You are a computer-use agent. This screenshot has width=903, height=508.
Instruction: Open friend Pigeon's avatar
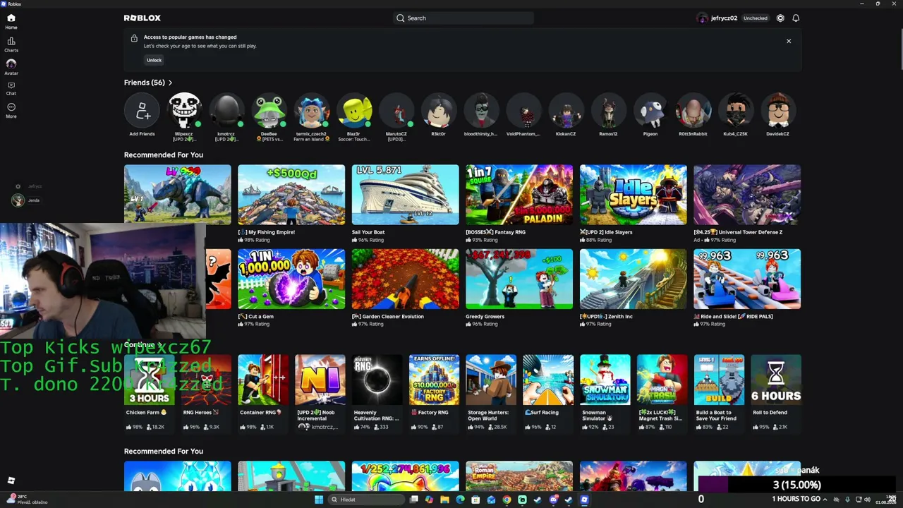point(650,111)
